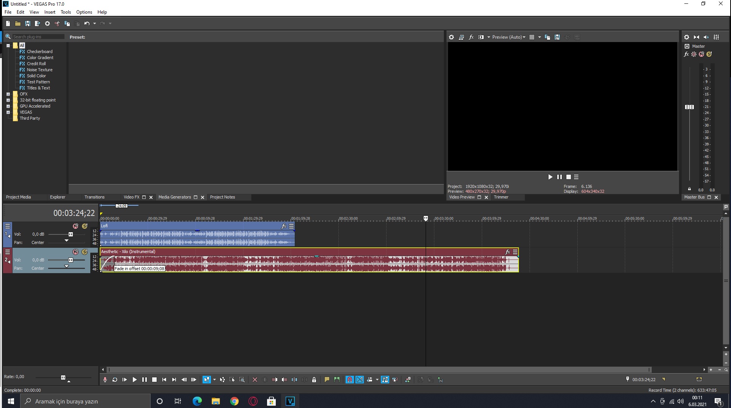Open a project with folder icon

[17, 23]
